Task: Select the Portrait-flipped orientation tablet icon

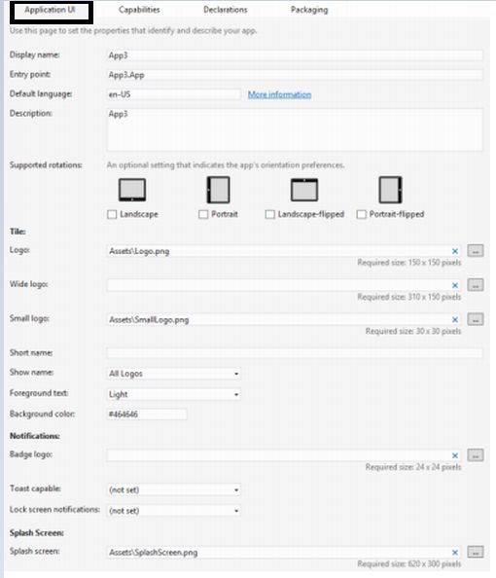Action: tap(390, 190)
